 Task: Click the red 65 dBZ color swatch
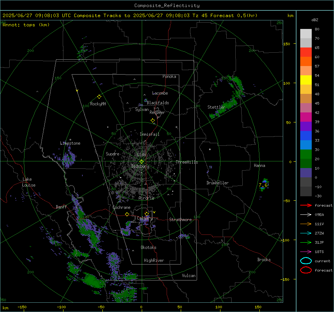pyautogui.click(x=306, y=52)
